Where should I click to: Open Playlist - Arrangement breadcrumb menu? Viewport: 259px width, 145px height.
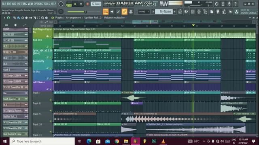[68, 18]
